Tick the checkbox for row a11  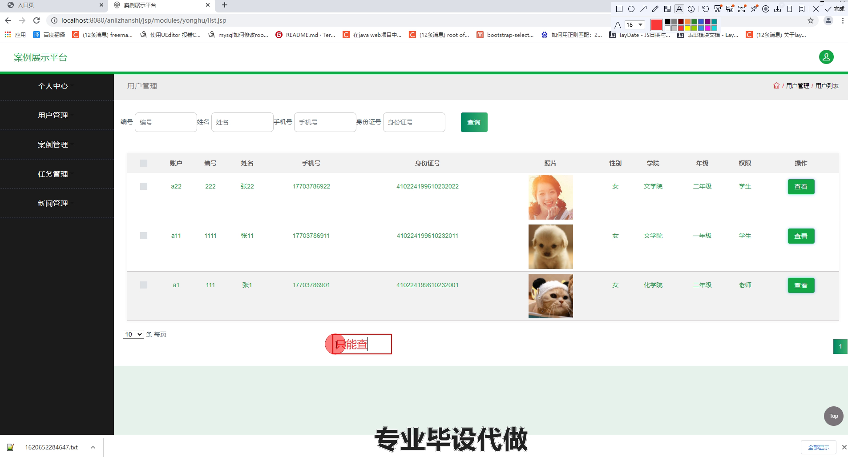(x=143, y=236)
